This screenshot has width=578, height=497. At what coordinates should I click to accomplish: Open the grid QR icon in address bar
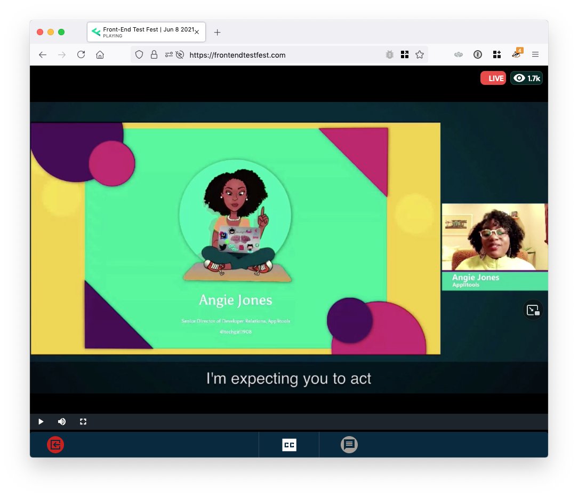(x=405, y=54)
